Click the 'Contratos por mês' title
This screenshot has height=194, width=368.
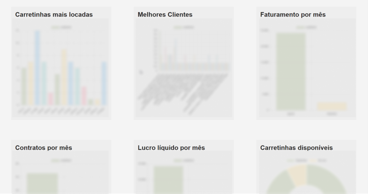(43, 148)
